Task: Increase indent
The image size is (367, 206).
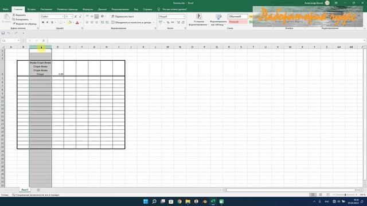Action: (x=107, y=22)
